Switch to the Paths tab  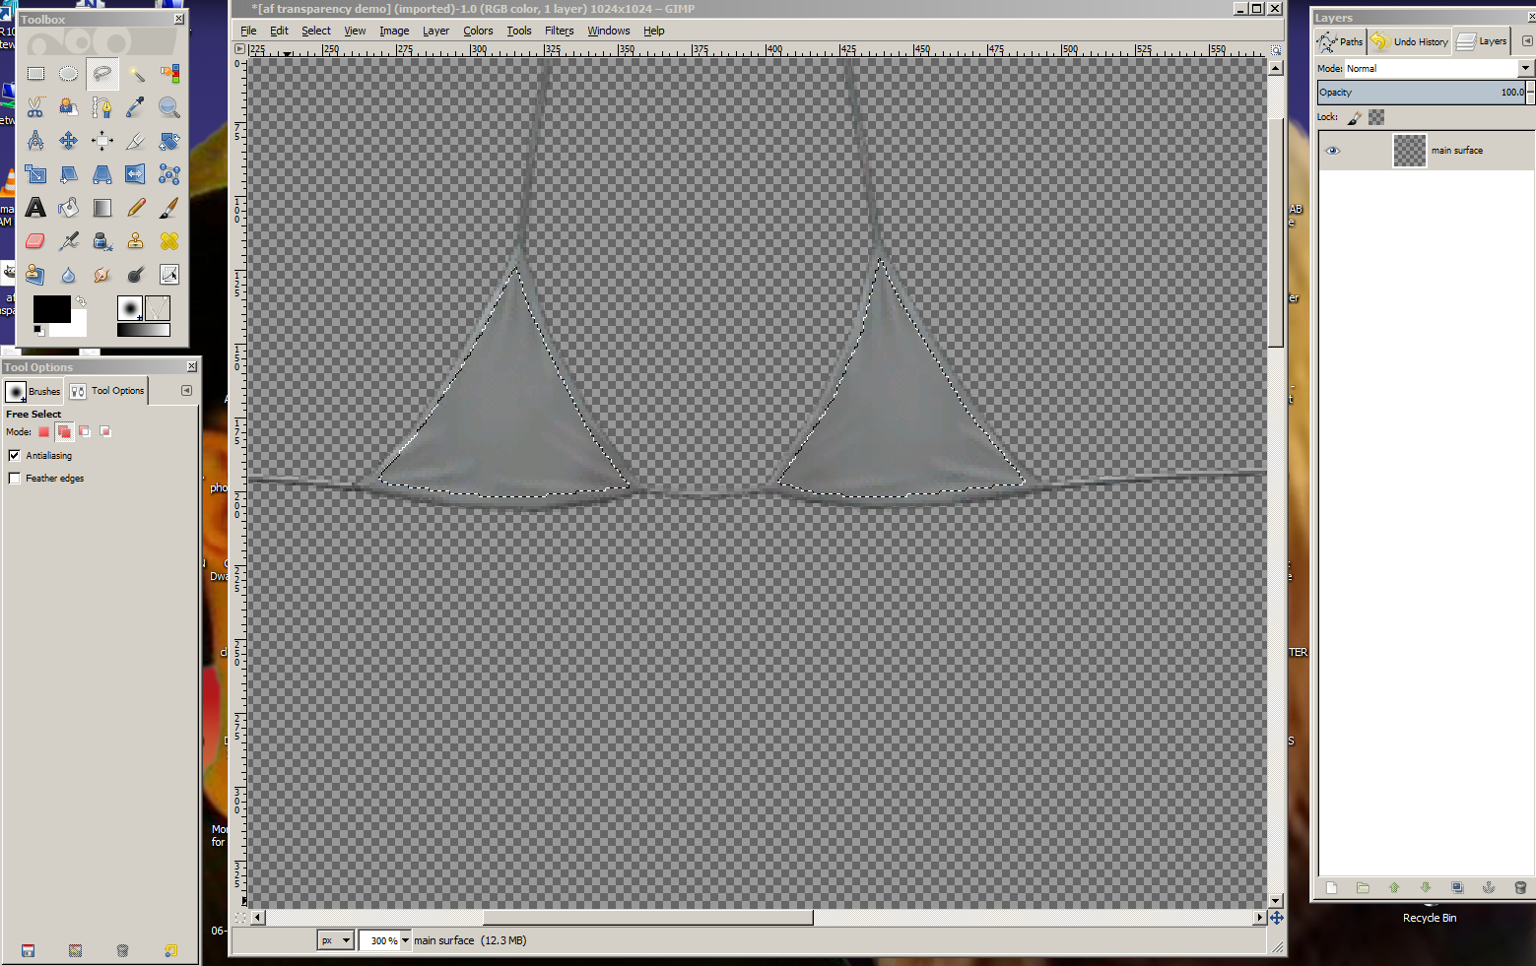[x=1341, y=41]
